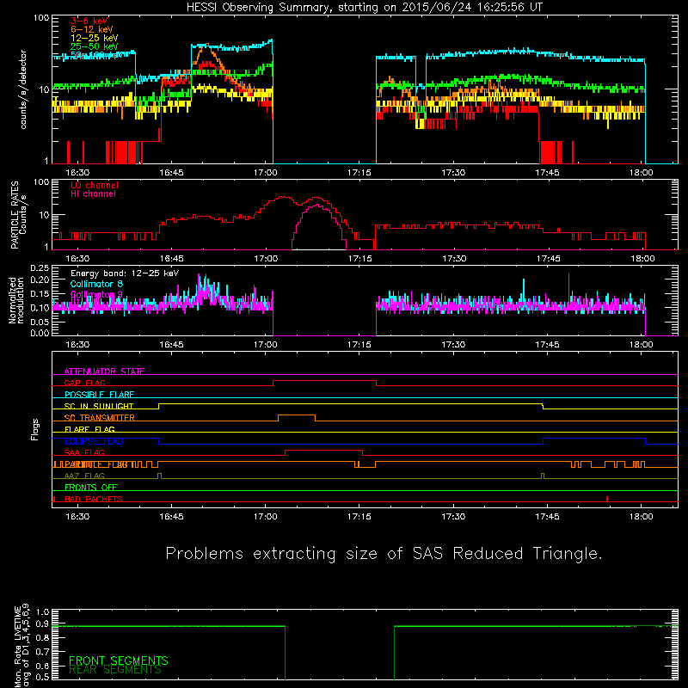Click the '18:00' tick under the count-rate plot
Screen dimensions: 688x688
(641, 173)
